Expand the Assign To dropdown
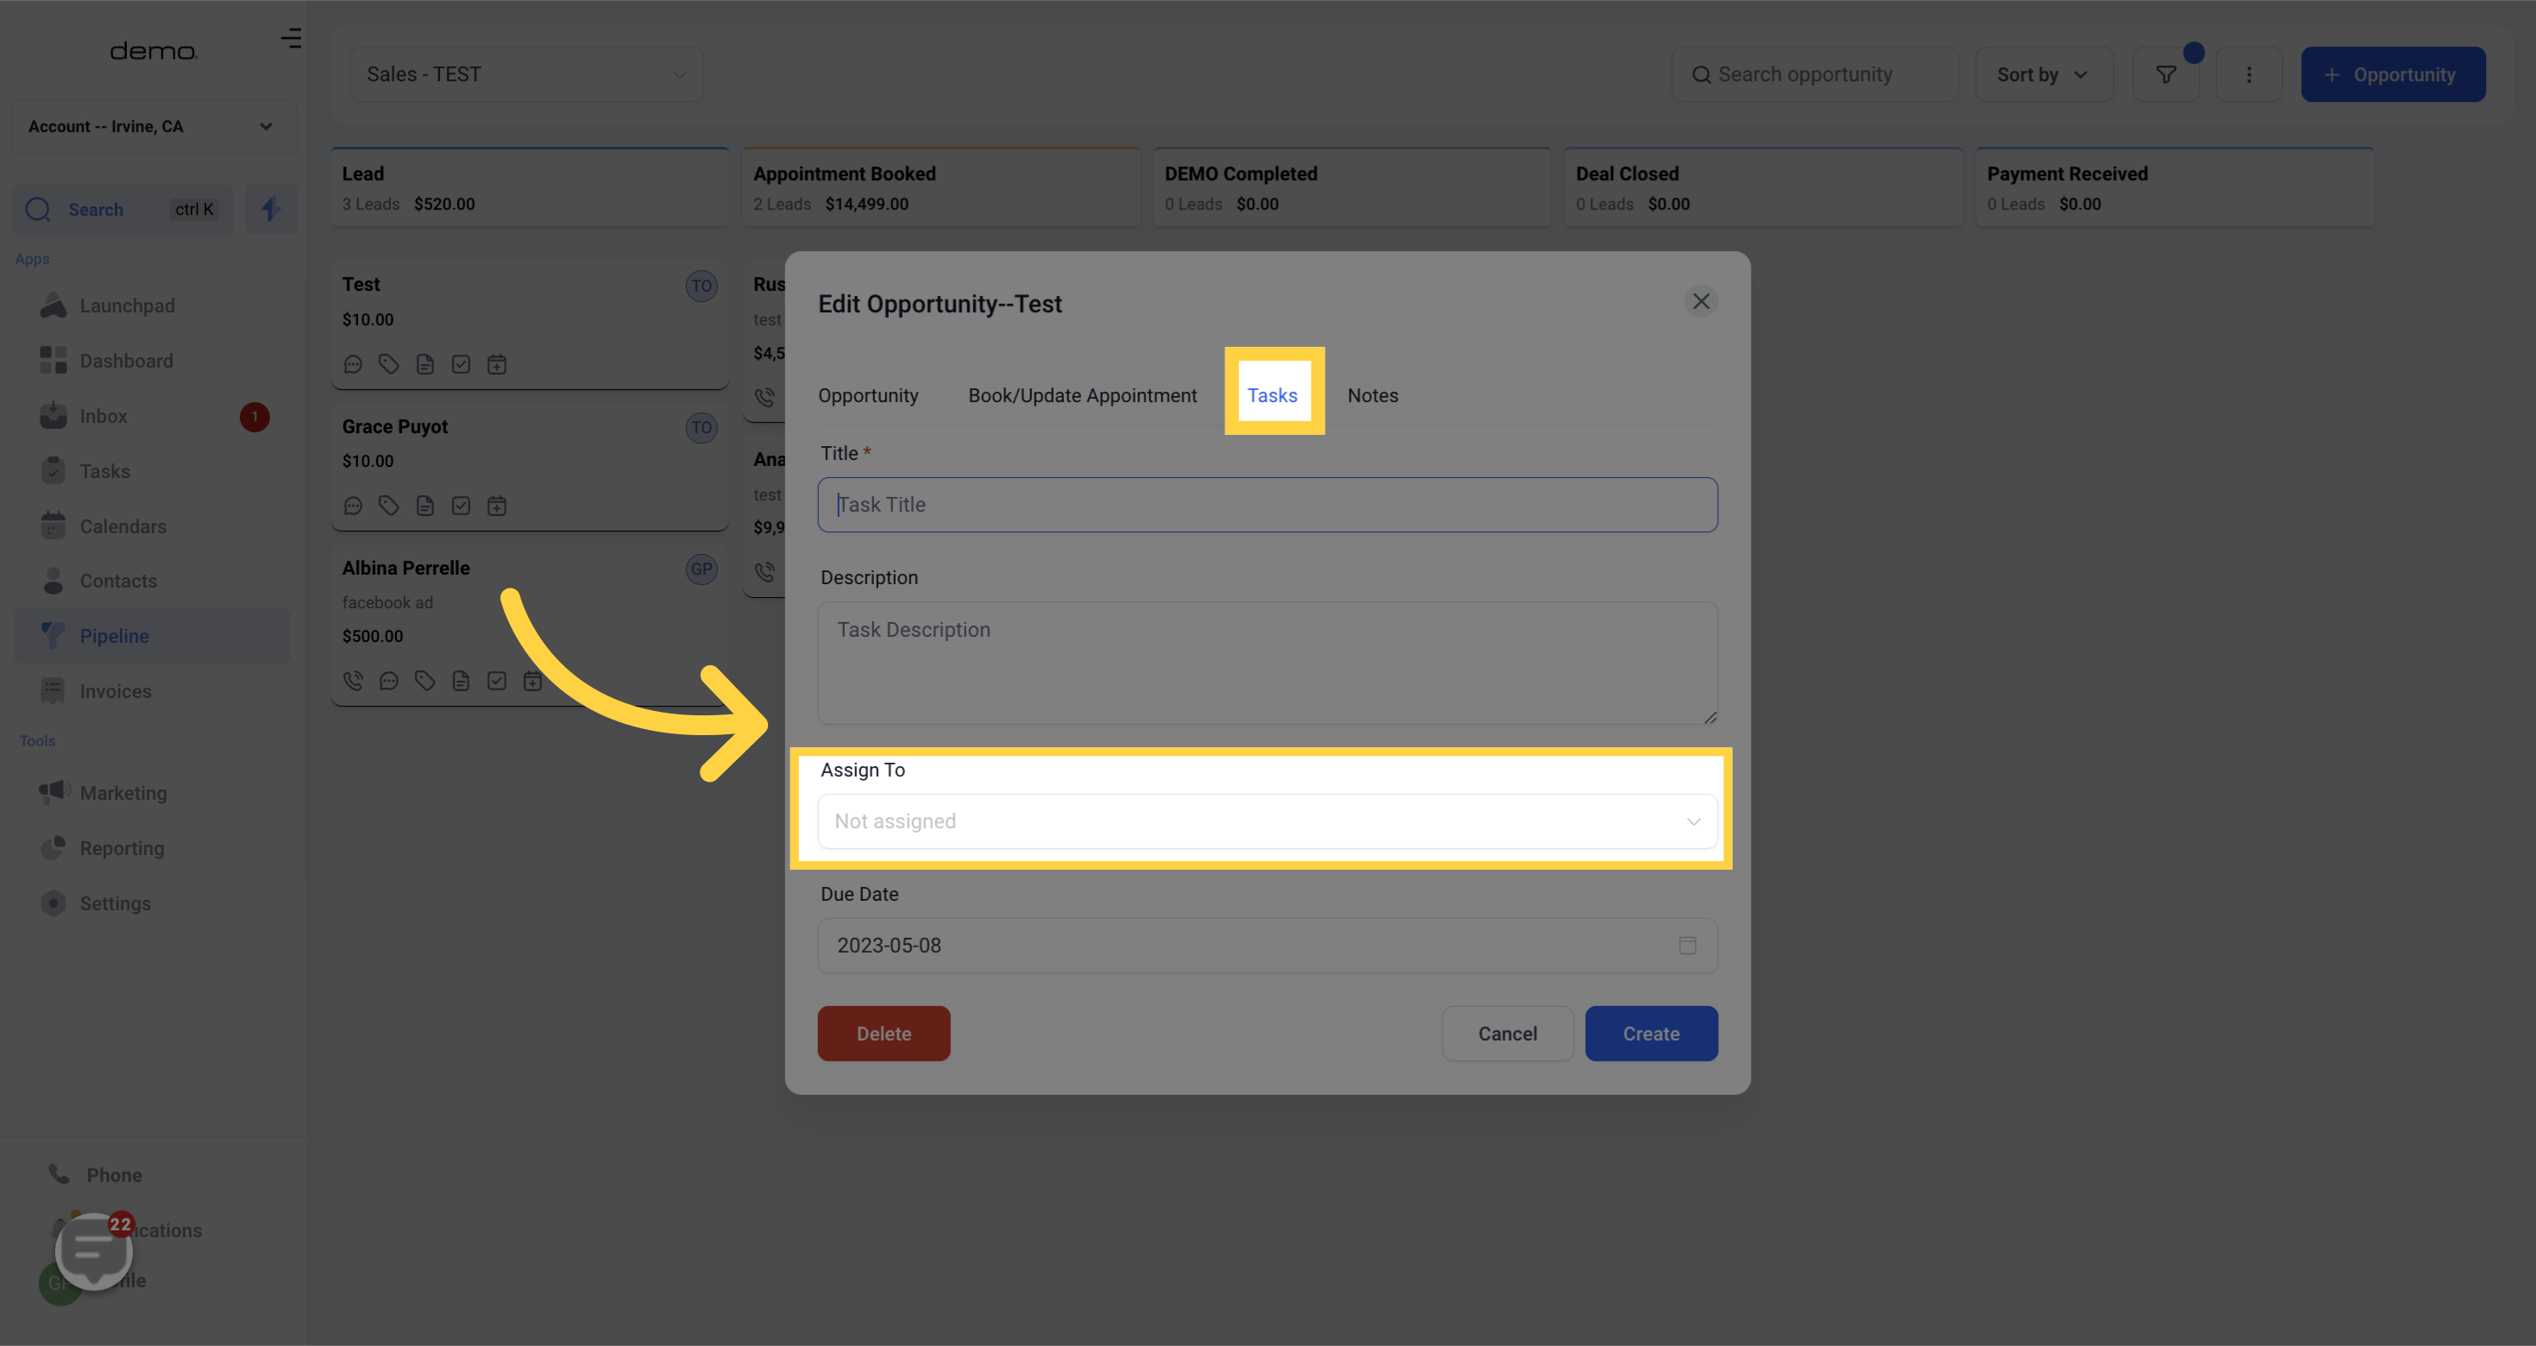 (x=1266, y=821)
